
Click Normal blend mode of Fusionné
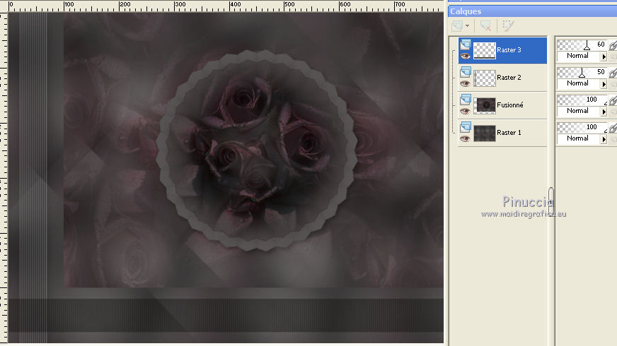point(577,111)
